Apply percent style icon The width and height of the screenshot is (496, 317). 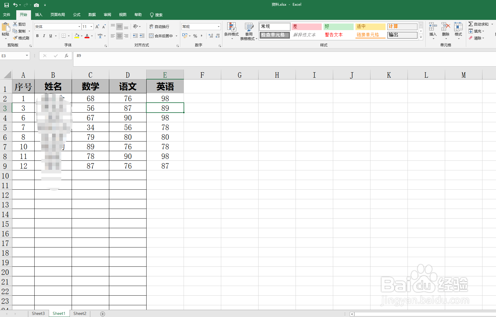pos(195,36)
